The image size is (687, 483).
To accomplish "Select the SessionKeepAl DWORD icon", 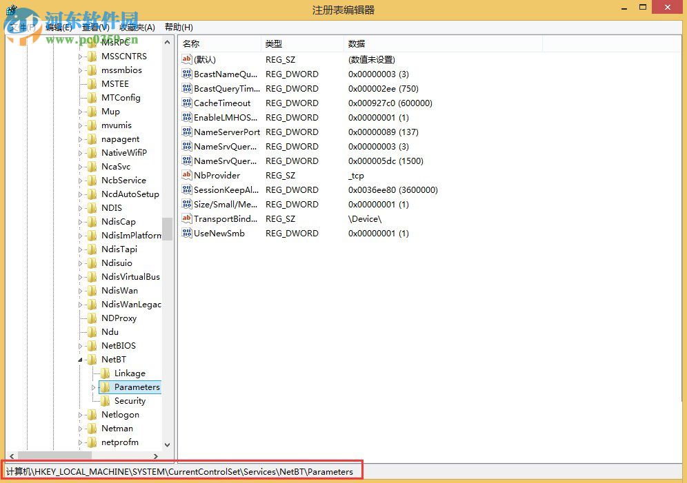I will pyautogui.click(x=187, y=189).
